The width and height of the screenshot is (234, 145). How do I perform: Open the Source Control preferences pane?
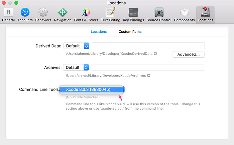[159, 15]
